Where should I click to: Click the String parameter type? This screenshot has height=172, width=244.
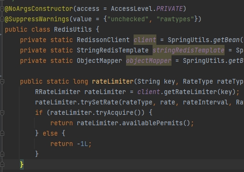pos(149,81)
